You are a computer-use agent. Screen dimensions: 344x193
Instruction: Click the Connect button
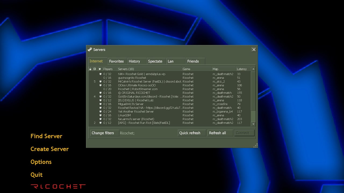(x=244, y=133)
